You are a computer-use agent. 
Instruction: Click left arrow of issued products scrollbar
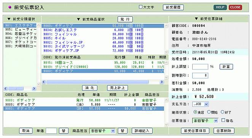click(43, 82)
